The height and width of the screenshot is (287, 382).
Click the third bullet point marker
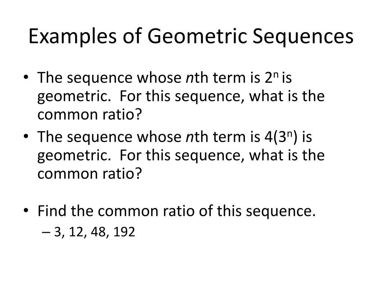tap(26, 210)
